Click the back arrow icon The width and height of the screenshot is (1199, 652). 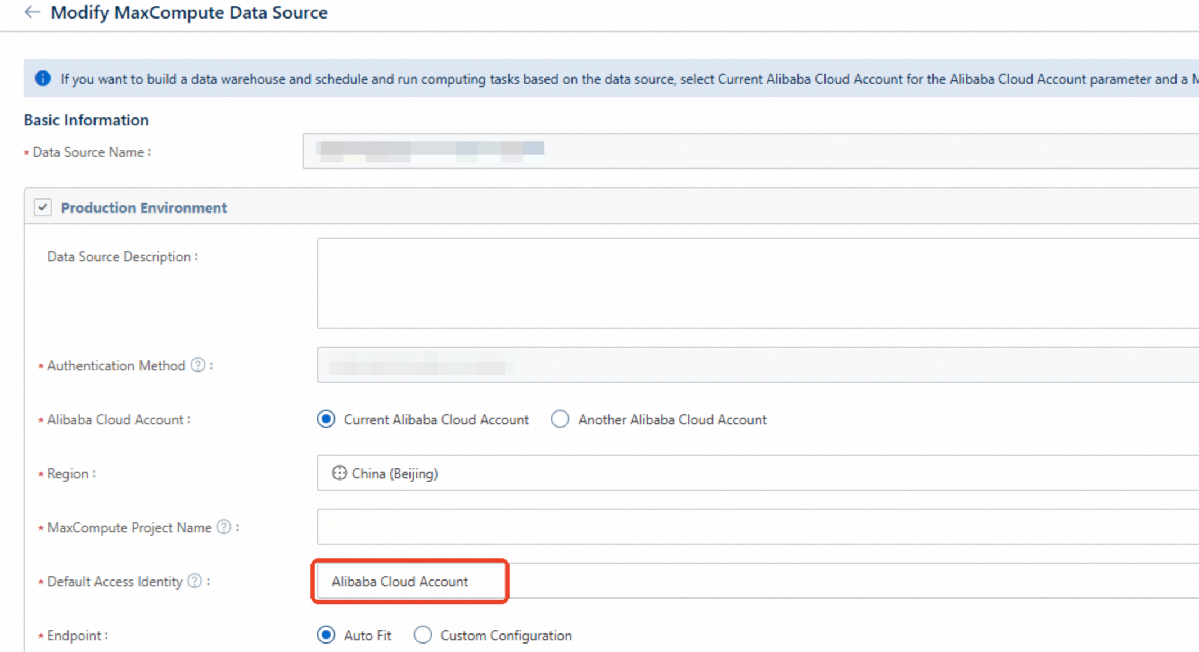(x=33, y=12)
